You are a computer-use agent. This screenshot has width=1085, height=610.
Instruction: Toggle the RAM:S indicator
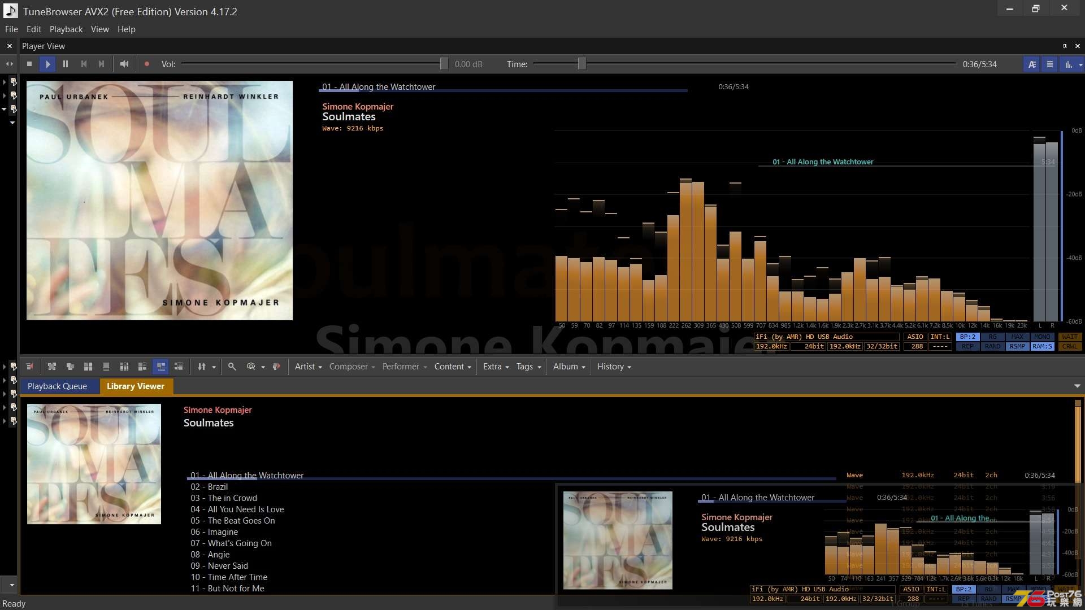(x=1042, y=346)
